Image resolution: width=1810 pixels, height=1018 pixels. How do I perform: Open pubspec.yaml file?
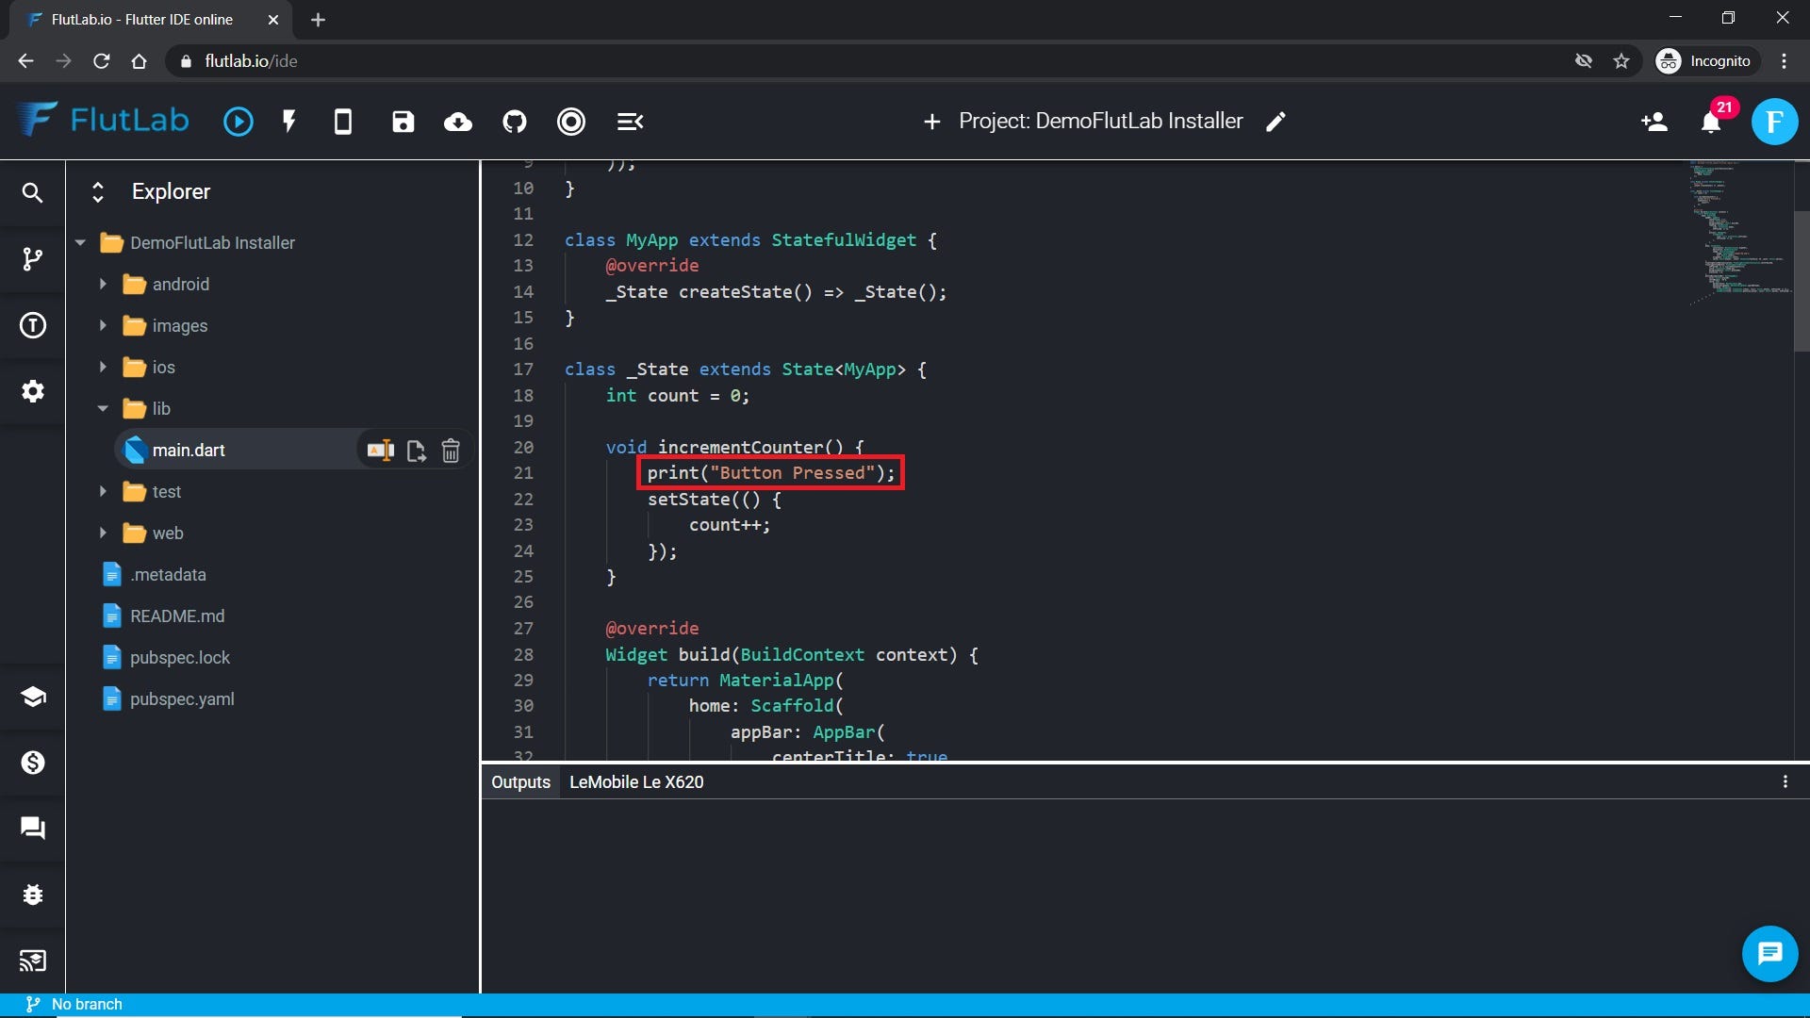tap(182, 699)
